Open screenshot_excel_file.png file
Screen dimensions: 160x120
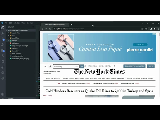(20, 58)
